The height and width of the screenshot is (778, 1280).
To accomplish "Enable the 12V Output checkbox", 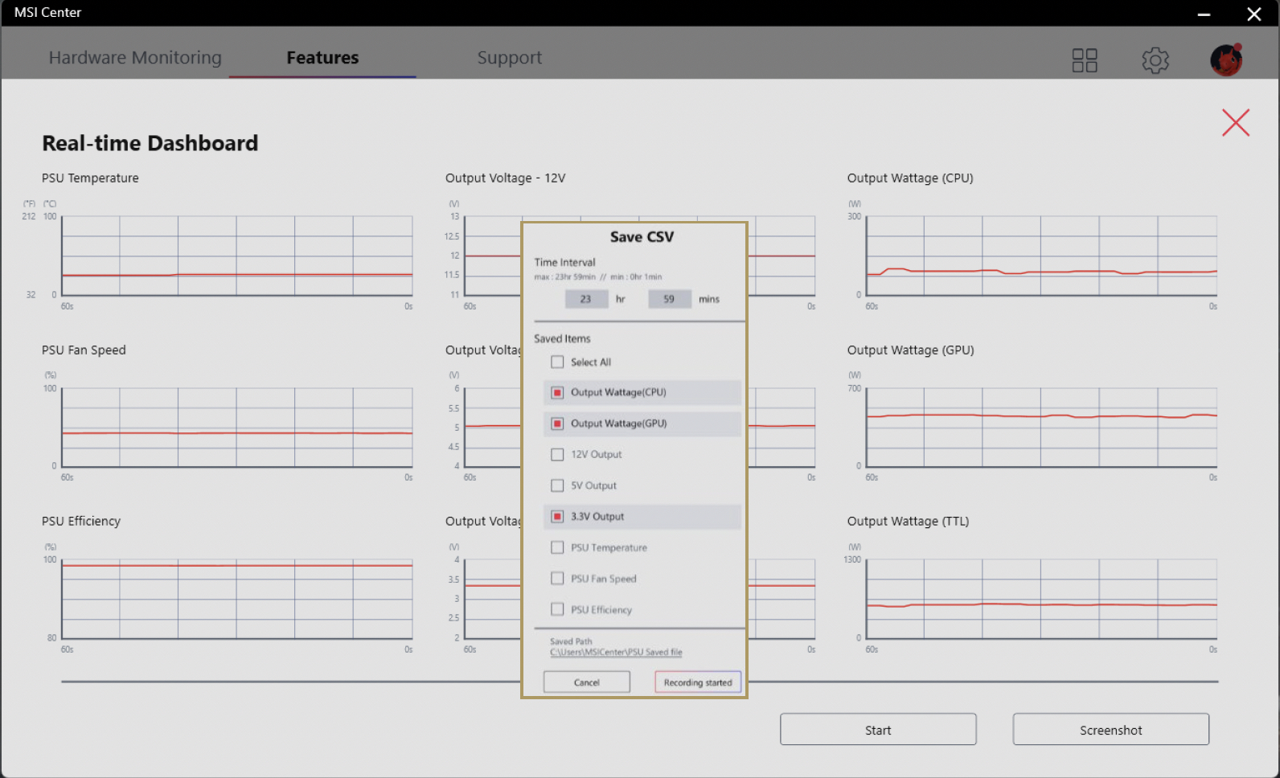I will [x=557, y=455].
